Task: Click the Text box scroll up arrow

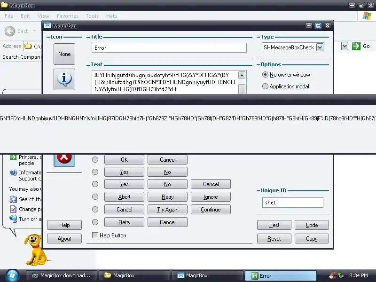Action: (242, 75)
